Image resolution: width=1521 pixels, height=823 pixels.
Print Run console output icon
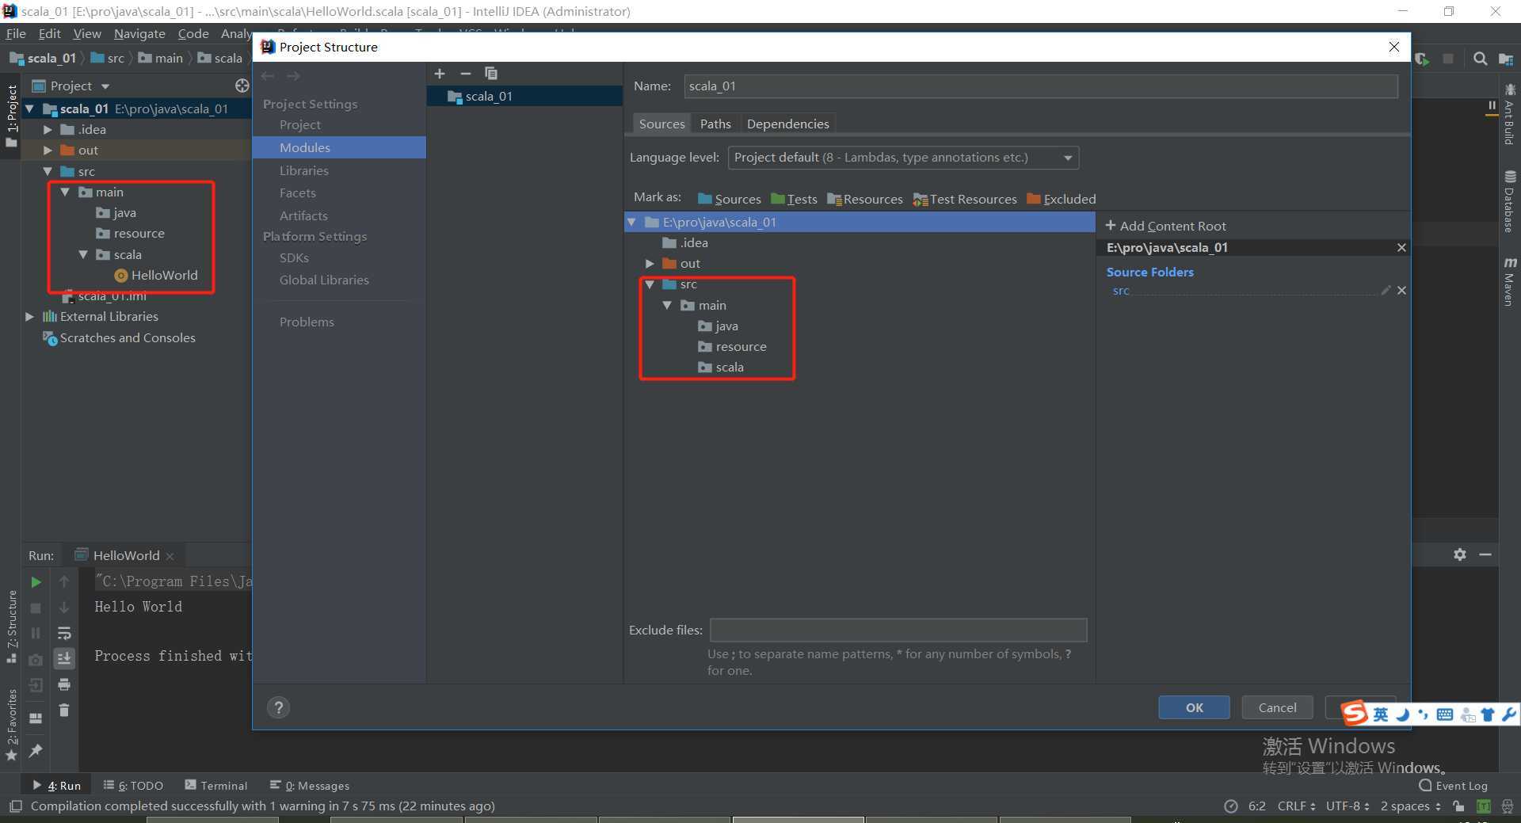click(x=64, y=684)
